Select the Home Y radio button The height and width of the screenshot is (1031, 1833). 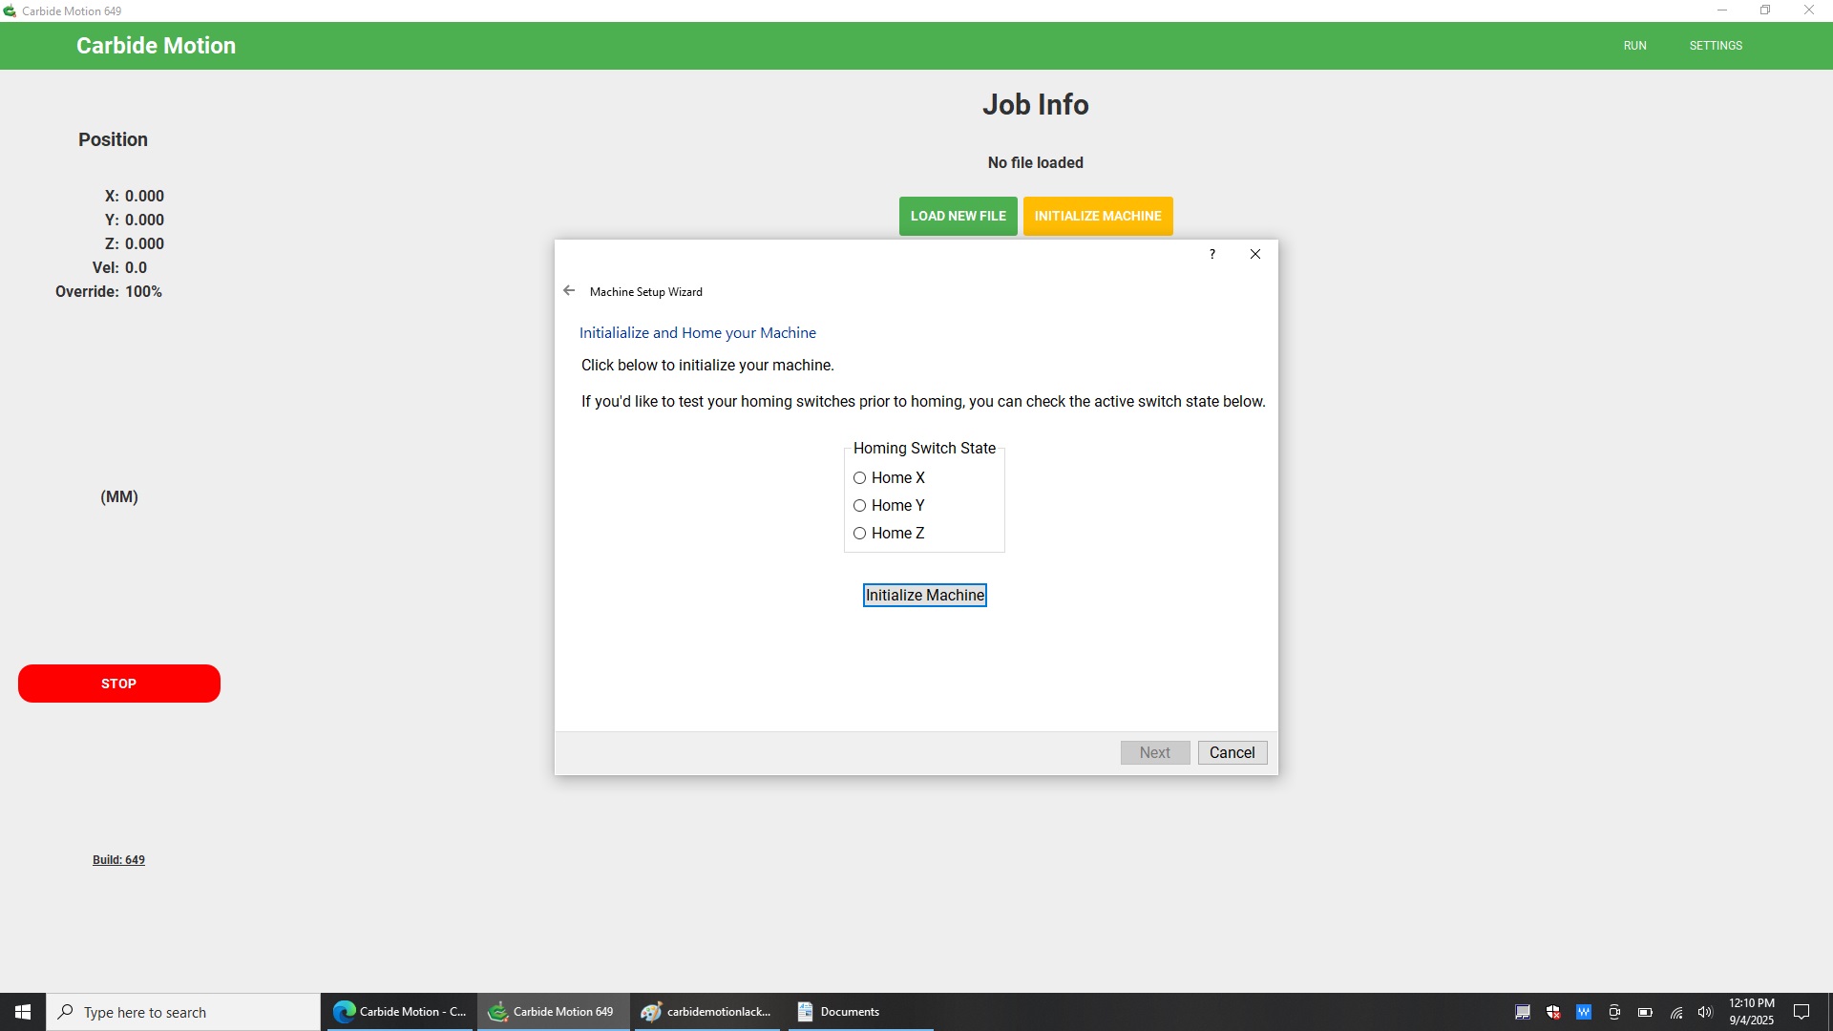[x=860, y=506]
